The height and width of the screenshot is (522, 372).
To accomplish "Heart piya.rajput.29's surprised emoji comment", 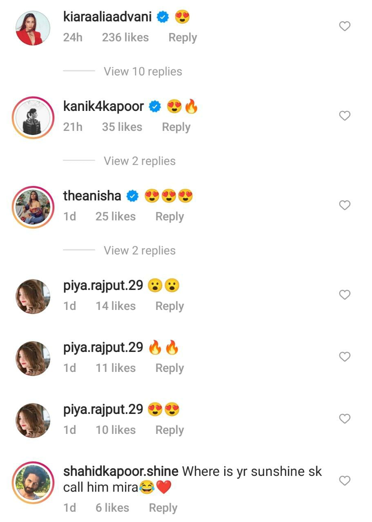I will [345, 294].
